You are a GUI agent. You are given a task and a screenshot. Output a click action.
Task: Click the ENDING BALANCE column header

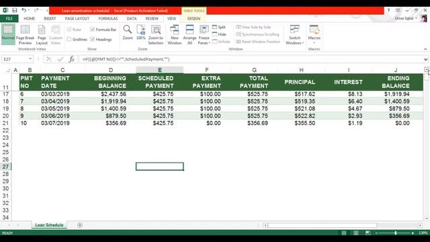[396, 82]
